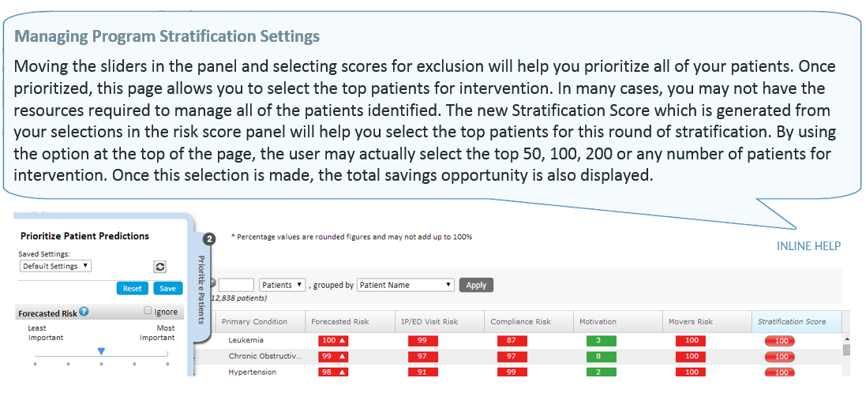Screen dimensions: 866x393
Task: Expand the grouped by Patient Name dropdown
Action: [406, 285]
